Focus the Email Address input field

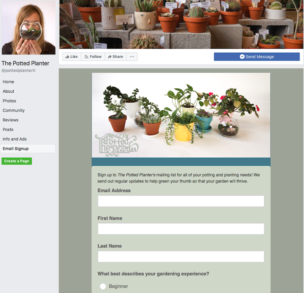(181, 201)
